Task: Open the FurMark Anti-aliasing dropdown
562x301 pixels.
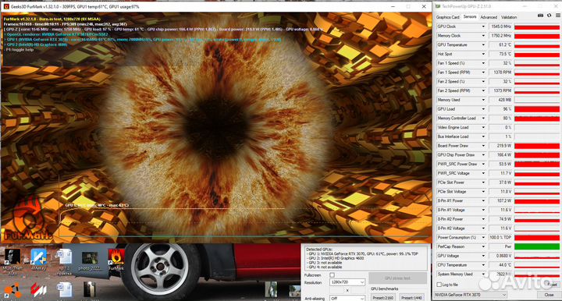Action: (347, 298)
